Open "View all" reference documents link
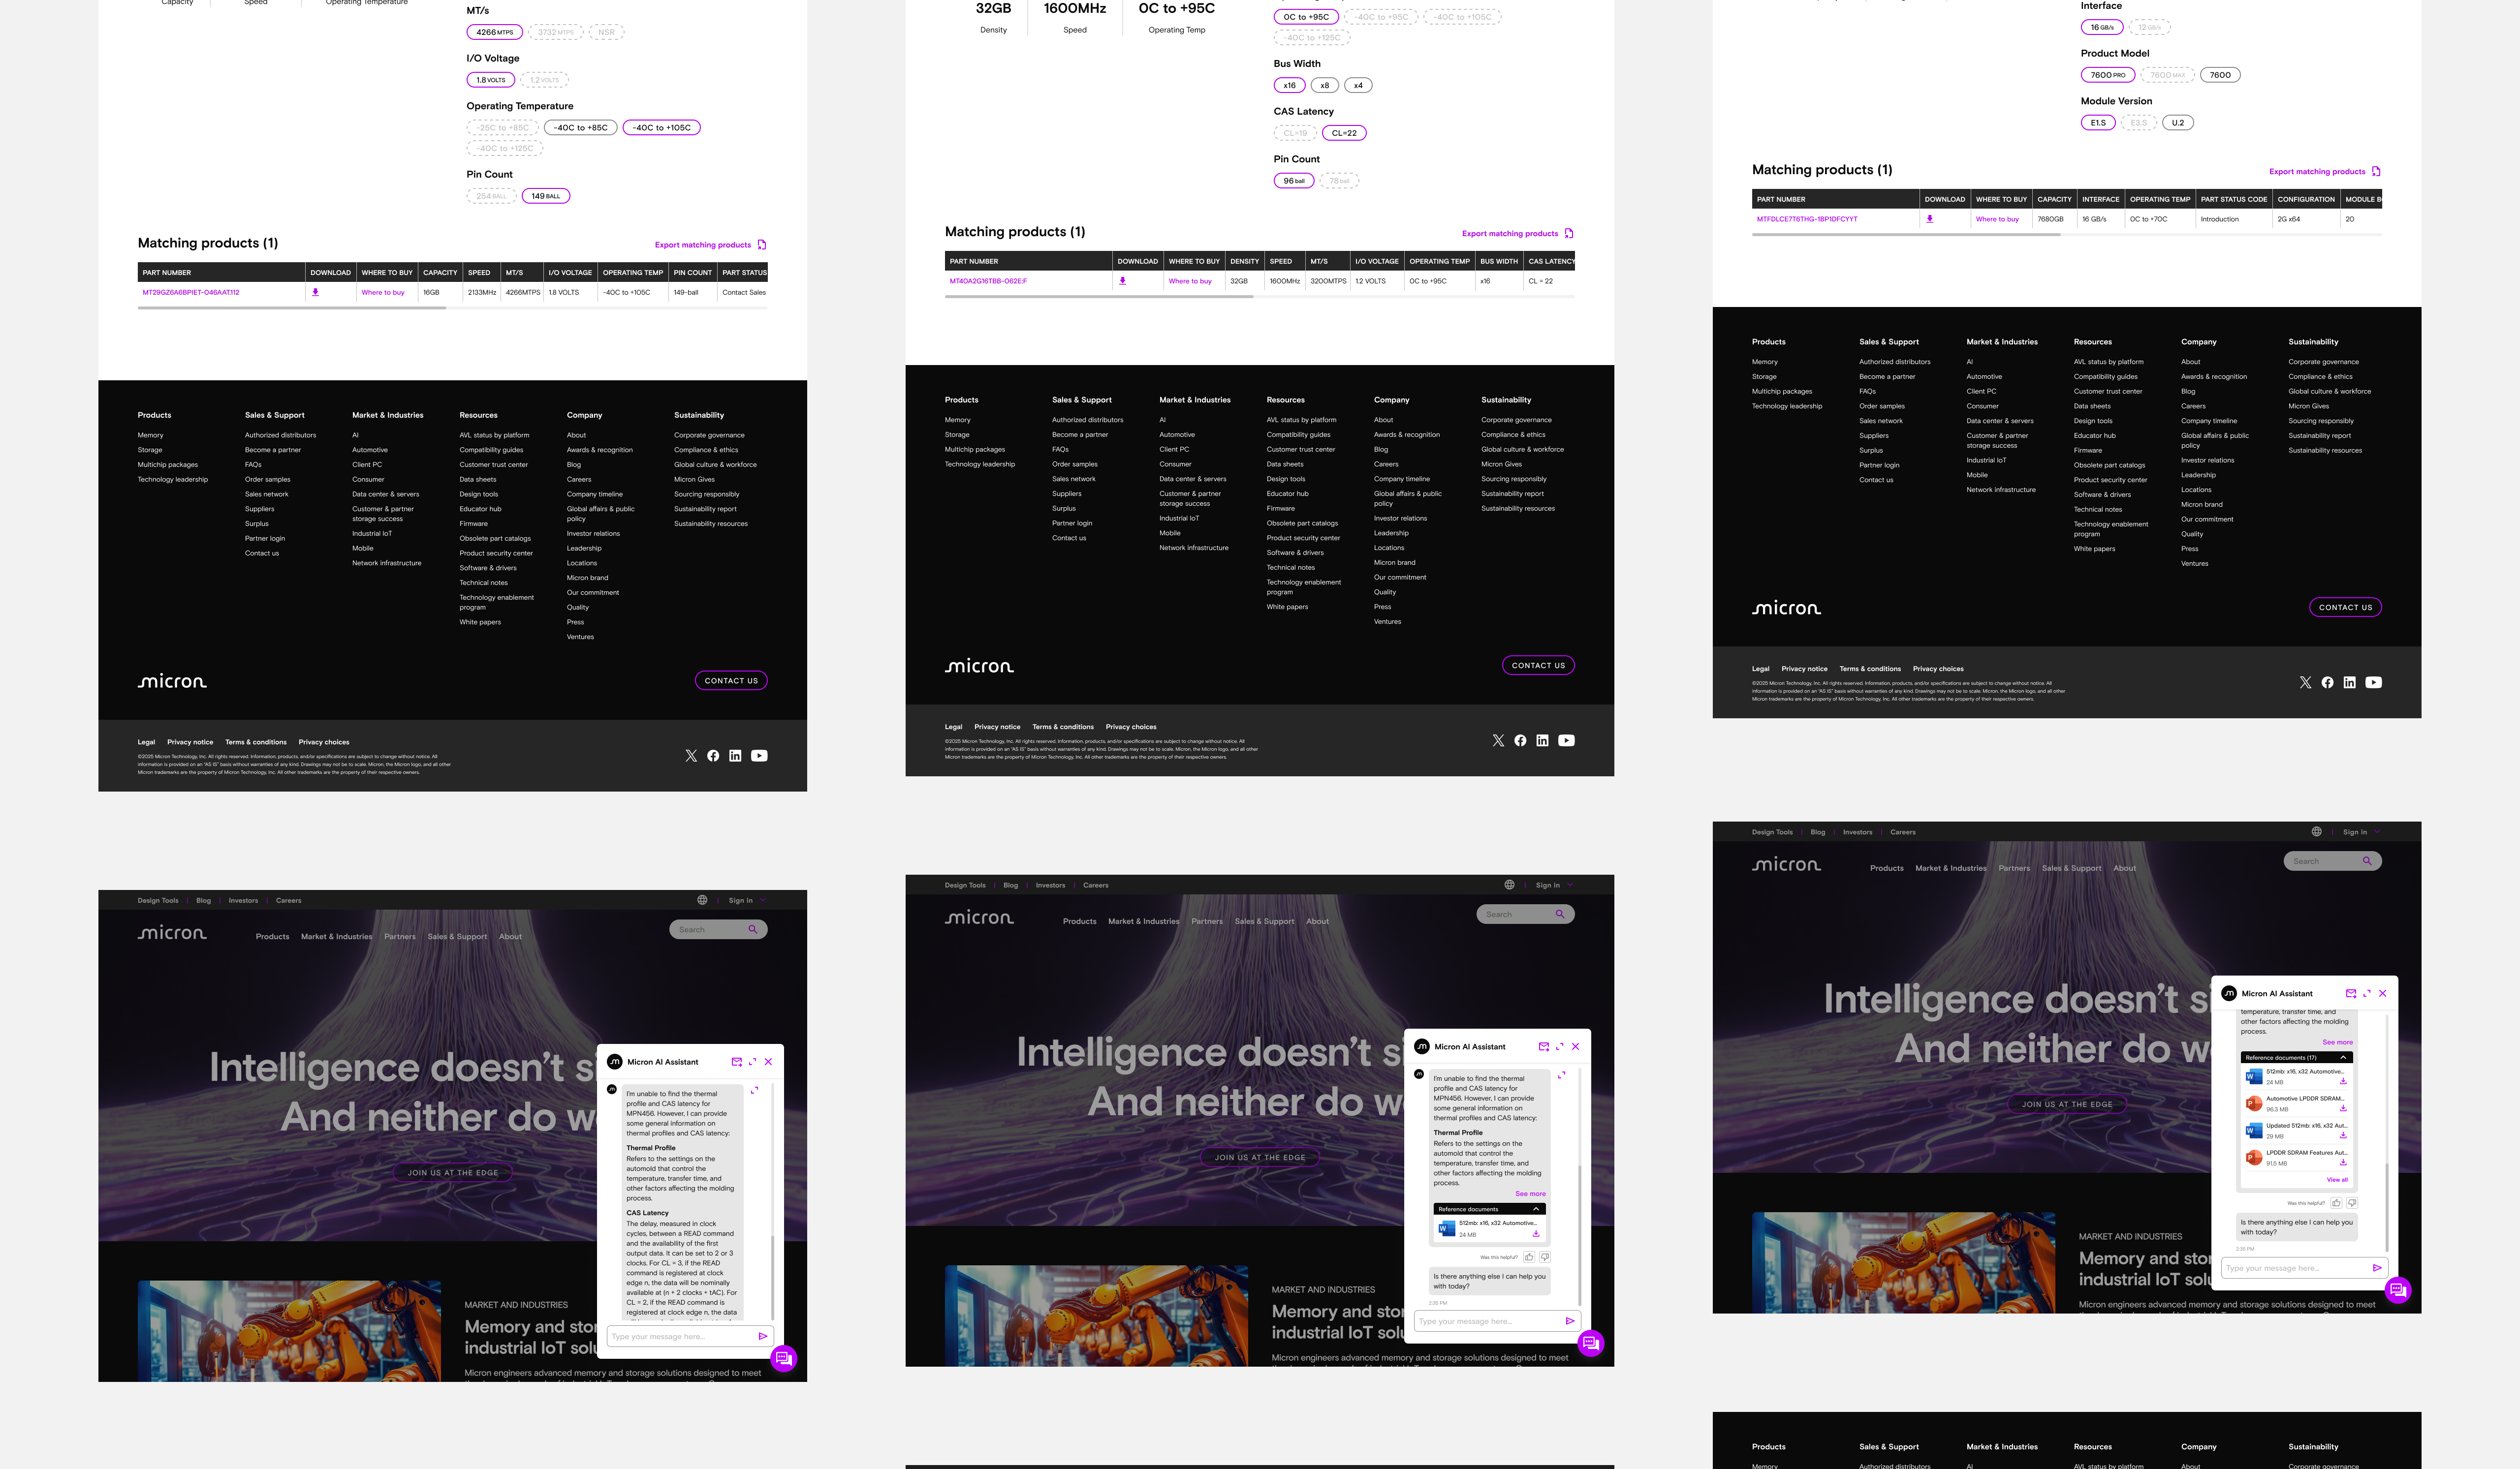The height and width of the screenshot is (1469, 2520). pyautogui.click(x=2337, y=1179)
